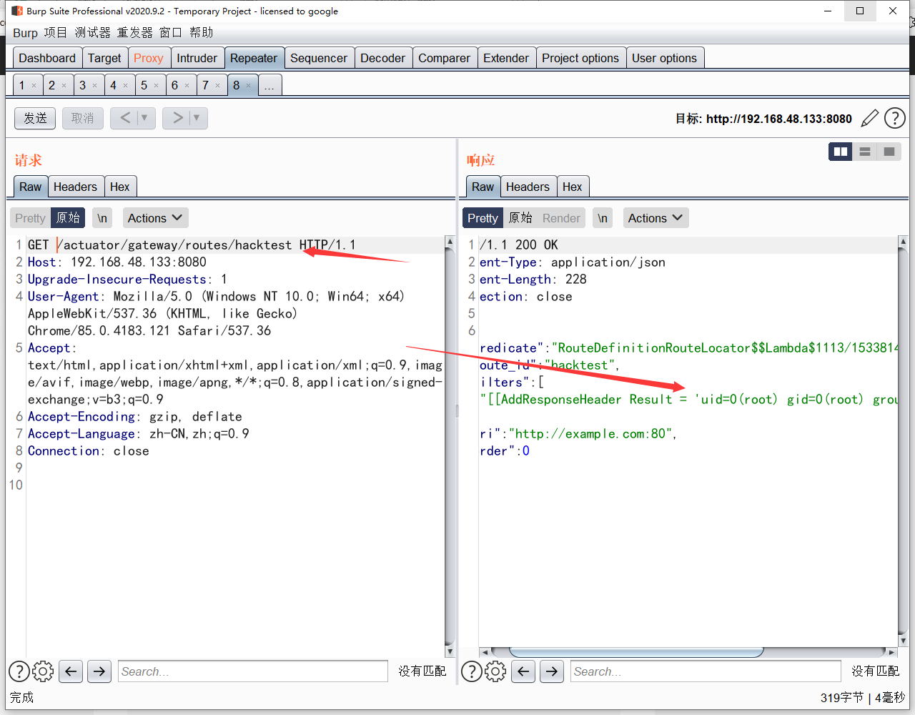Open response search settings gear
The width and height of the screenshot is (915, 715).
(x=495, y=671)
